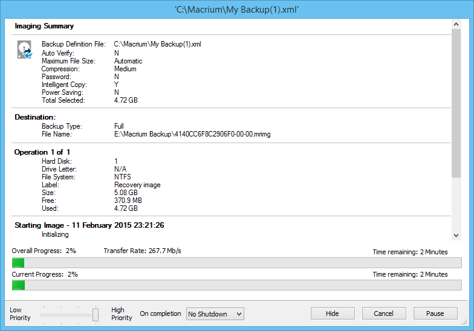Click the destination .mrimg file name
Viewport: 474px width, 331px height.
[x=192, y=134]
